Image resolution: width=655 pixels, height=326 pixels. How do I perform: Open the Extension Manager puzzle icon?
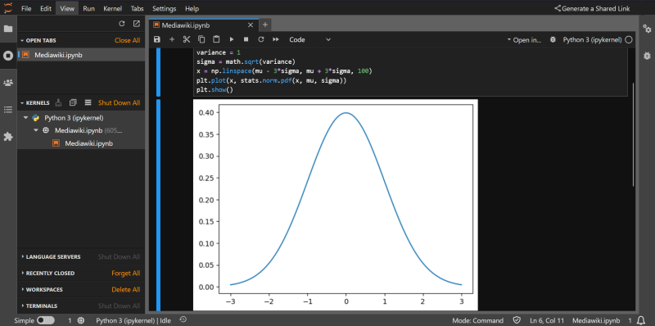point(8,137)
